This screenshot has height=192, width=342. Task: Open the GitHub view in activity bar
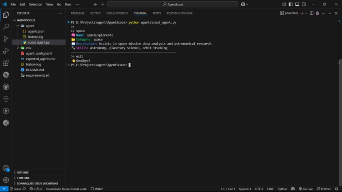6,87
